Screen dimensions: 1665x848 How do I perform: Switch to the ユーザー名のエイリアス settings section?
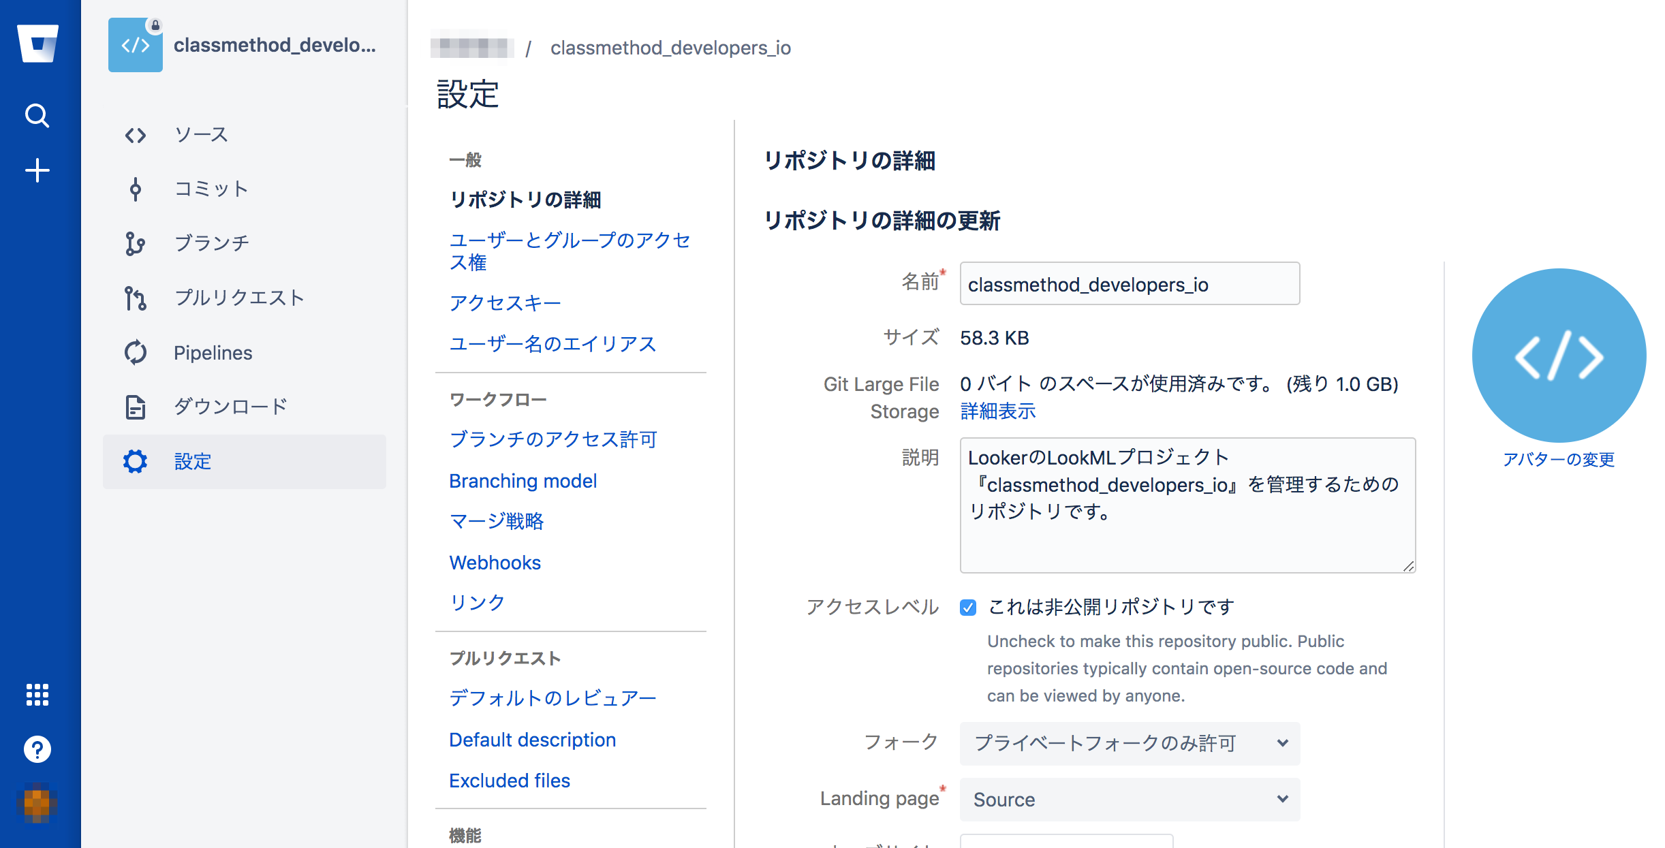tap(552, 344)
